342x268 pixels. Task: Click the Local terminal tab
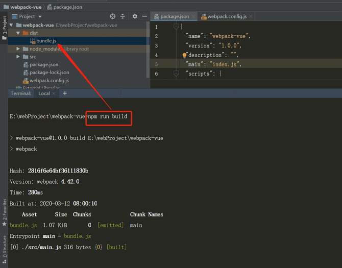pyautogui.click(x=44, y=93)
